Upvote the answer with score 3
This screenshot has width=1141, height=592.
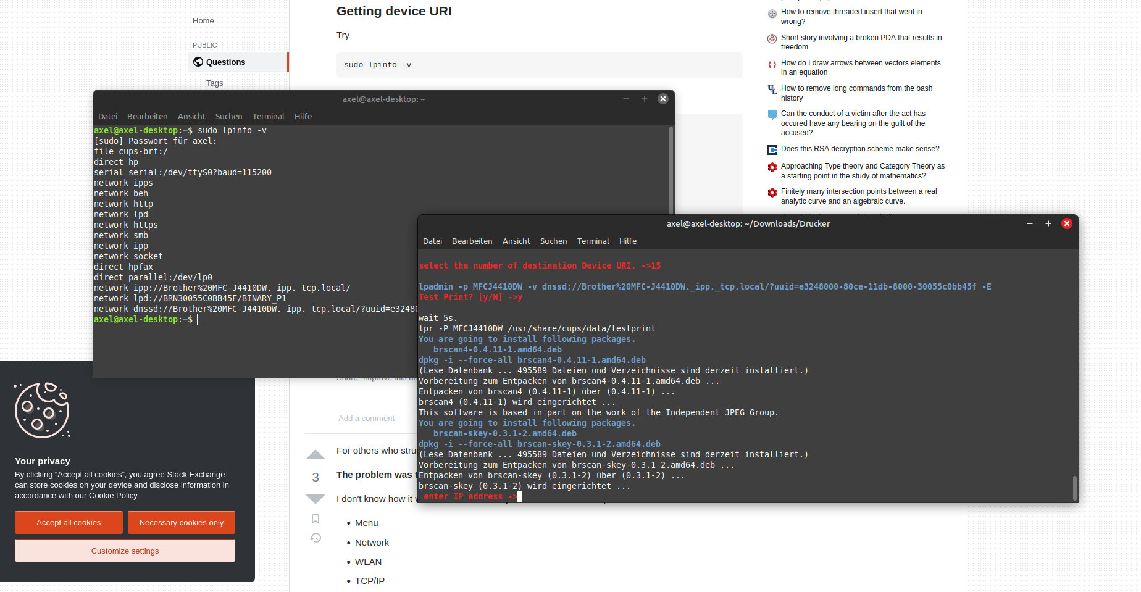pos(316,455)
